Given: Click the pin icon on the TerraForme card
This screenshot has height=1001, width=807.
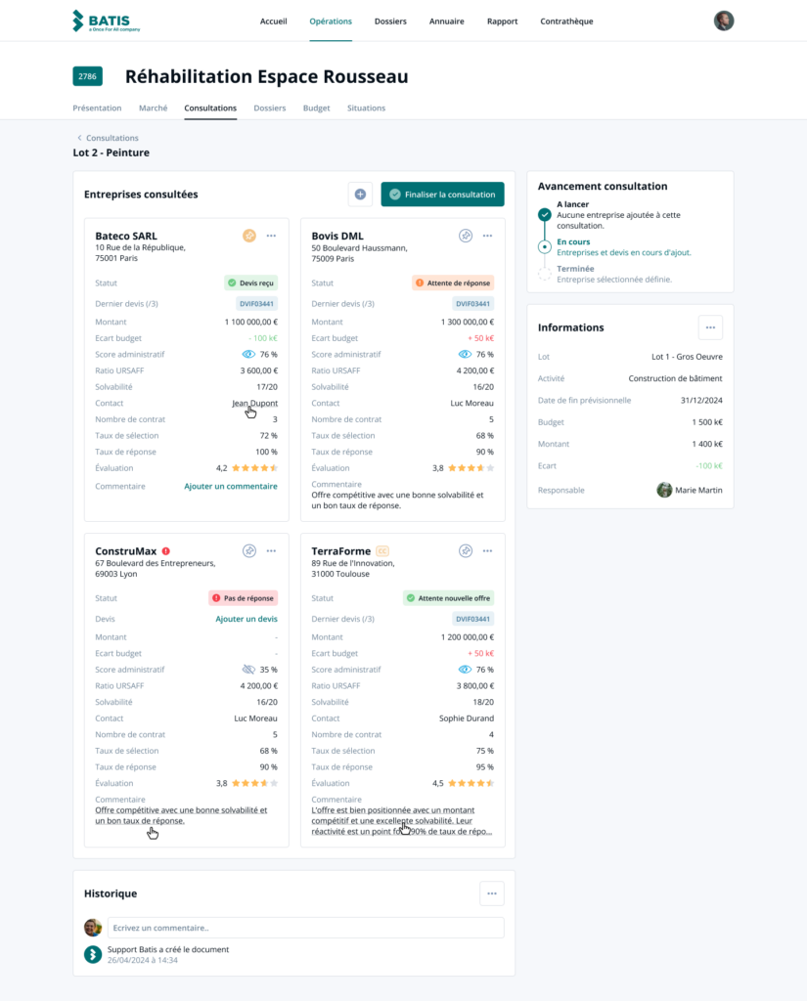Looking at the screenshot, I should click(x=466, y=551).
